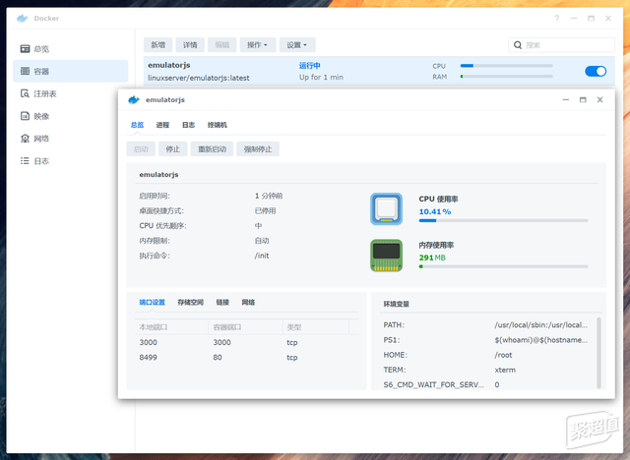Screen dimensions: 630x460
Task: Click the whale icon in emulatorjs window title
Action: point(134,100)
